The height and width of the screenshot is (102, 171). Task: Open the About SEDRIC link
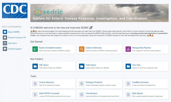pos(14,32)
